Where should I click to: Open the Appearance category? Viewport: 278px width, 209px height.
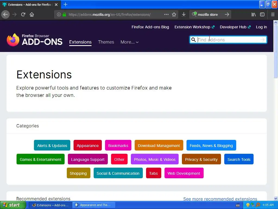[88, 145]
